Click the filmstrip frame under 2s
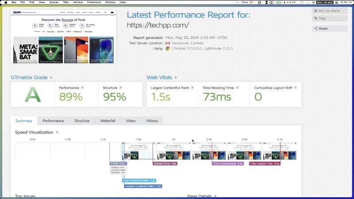The height and width of the screenshot is (199, 354). [174, 151]
